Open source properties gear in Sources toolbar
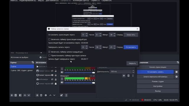 point(46,95)
